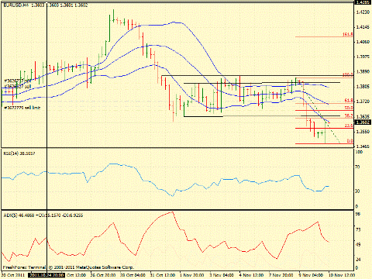The height and width of the screenshot is (279, 372).
Task: Click the 1.4145 price axis label
Action: coord(363,27)
